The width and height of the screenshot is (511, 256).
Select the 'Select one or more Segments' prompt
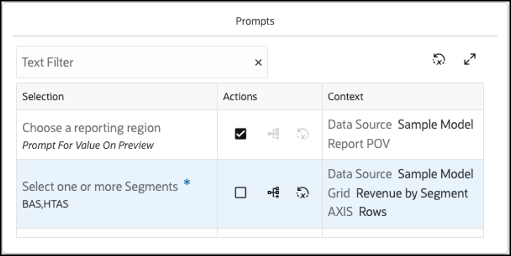point(100,186)
